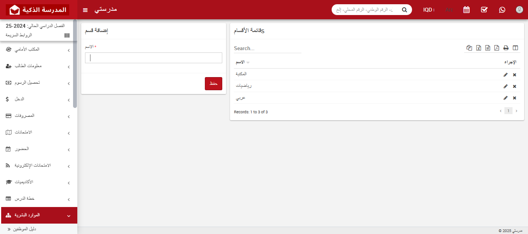Edit the المكتبة department row
Viewport: 528px width, 234px height.
click(506, 75)
